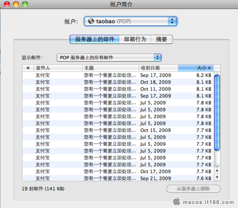The image size is (238, 208).
Task: Click the 19 封邮件 (141 KB) status text
Action: (x=43, y=189)
